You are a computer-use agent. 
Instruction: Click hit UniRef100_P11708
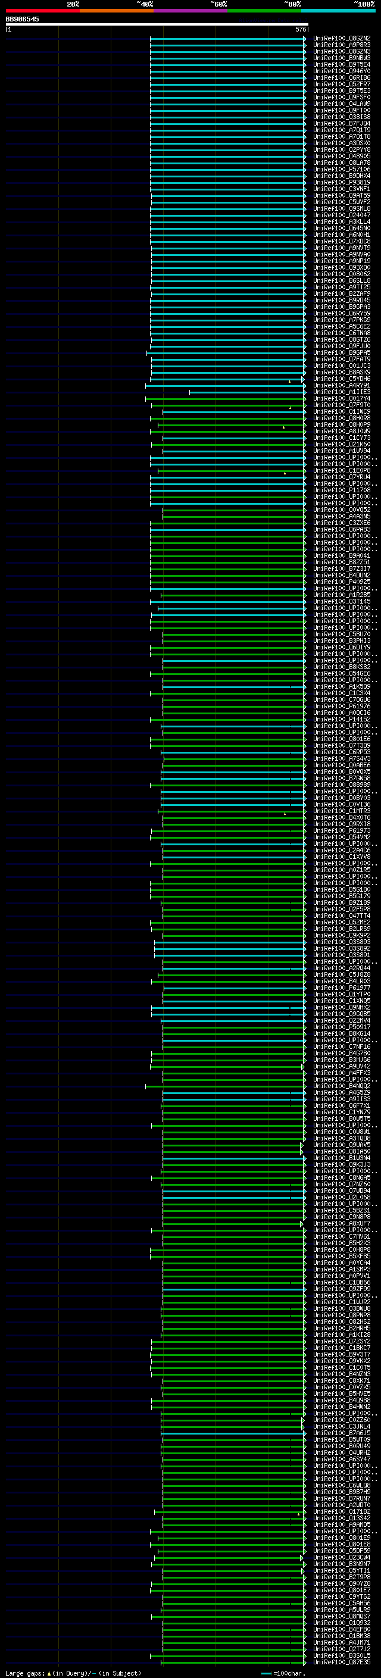tap(342, 490)
